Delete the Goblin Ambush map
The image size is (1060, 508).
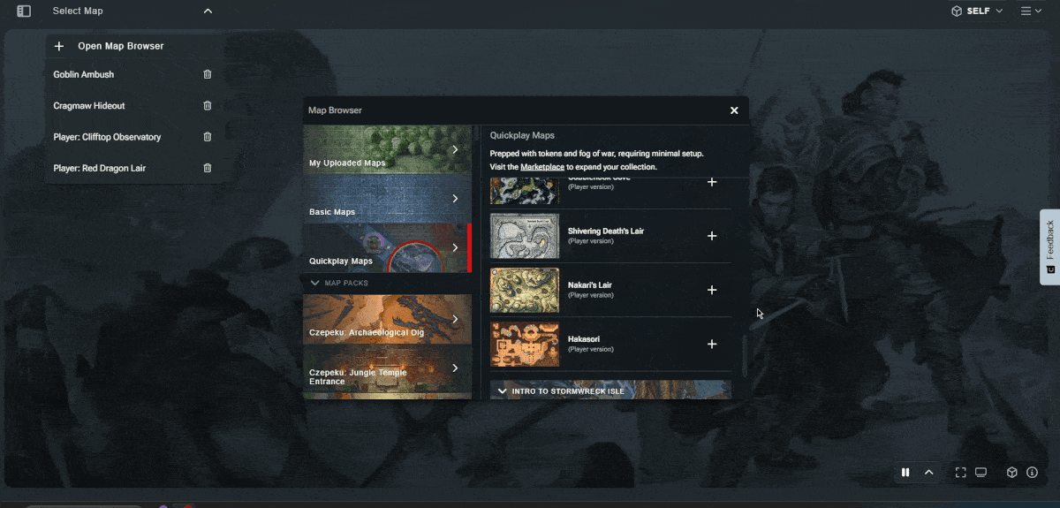coord(208,75)
